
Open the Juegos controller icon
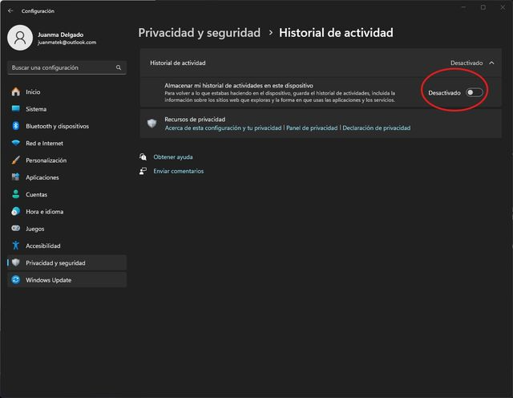pyautogui.click(x=15, y=229)
